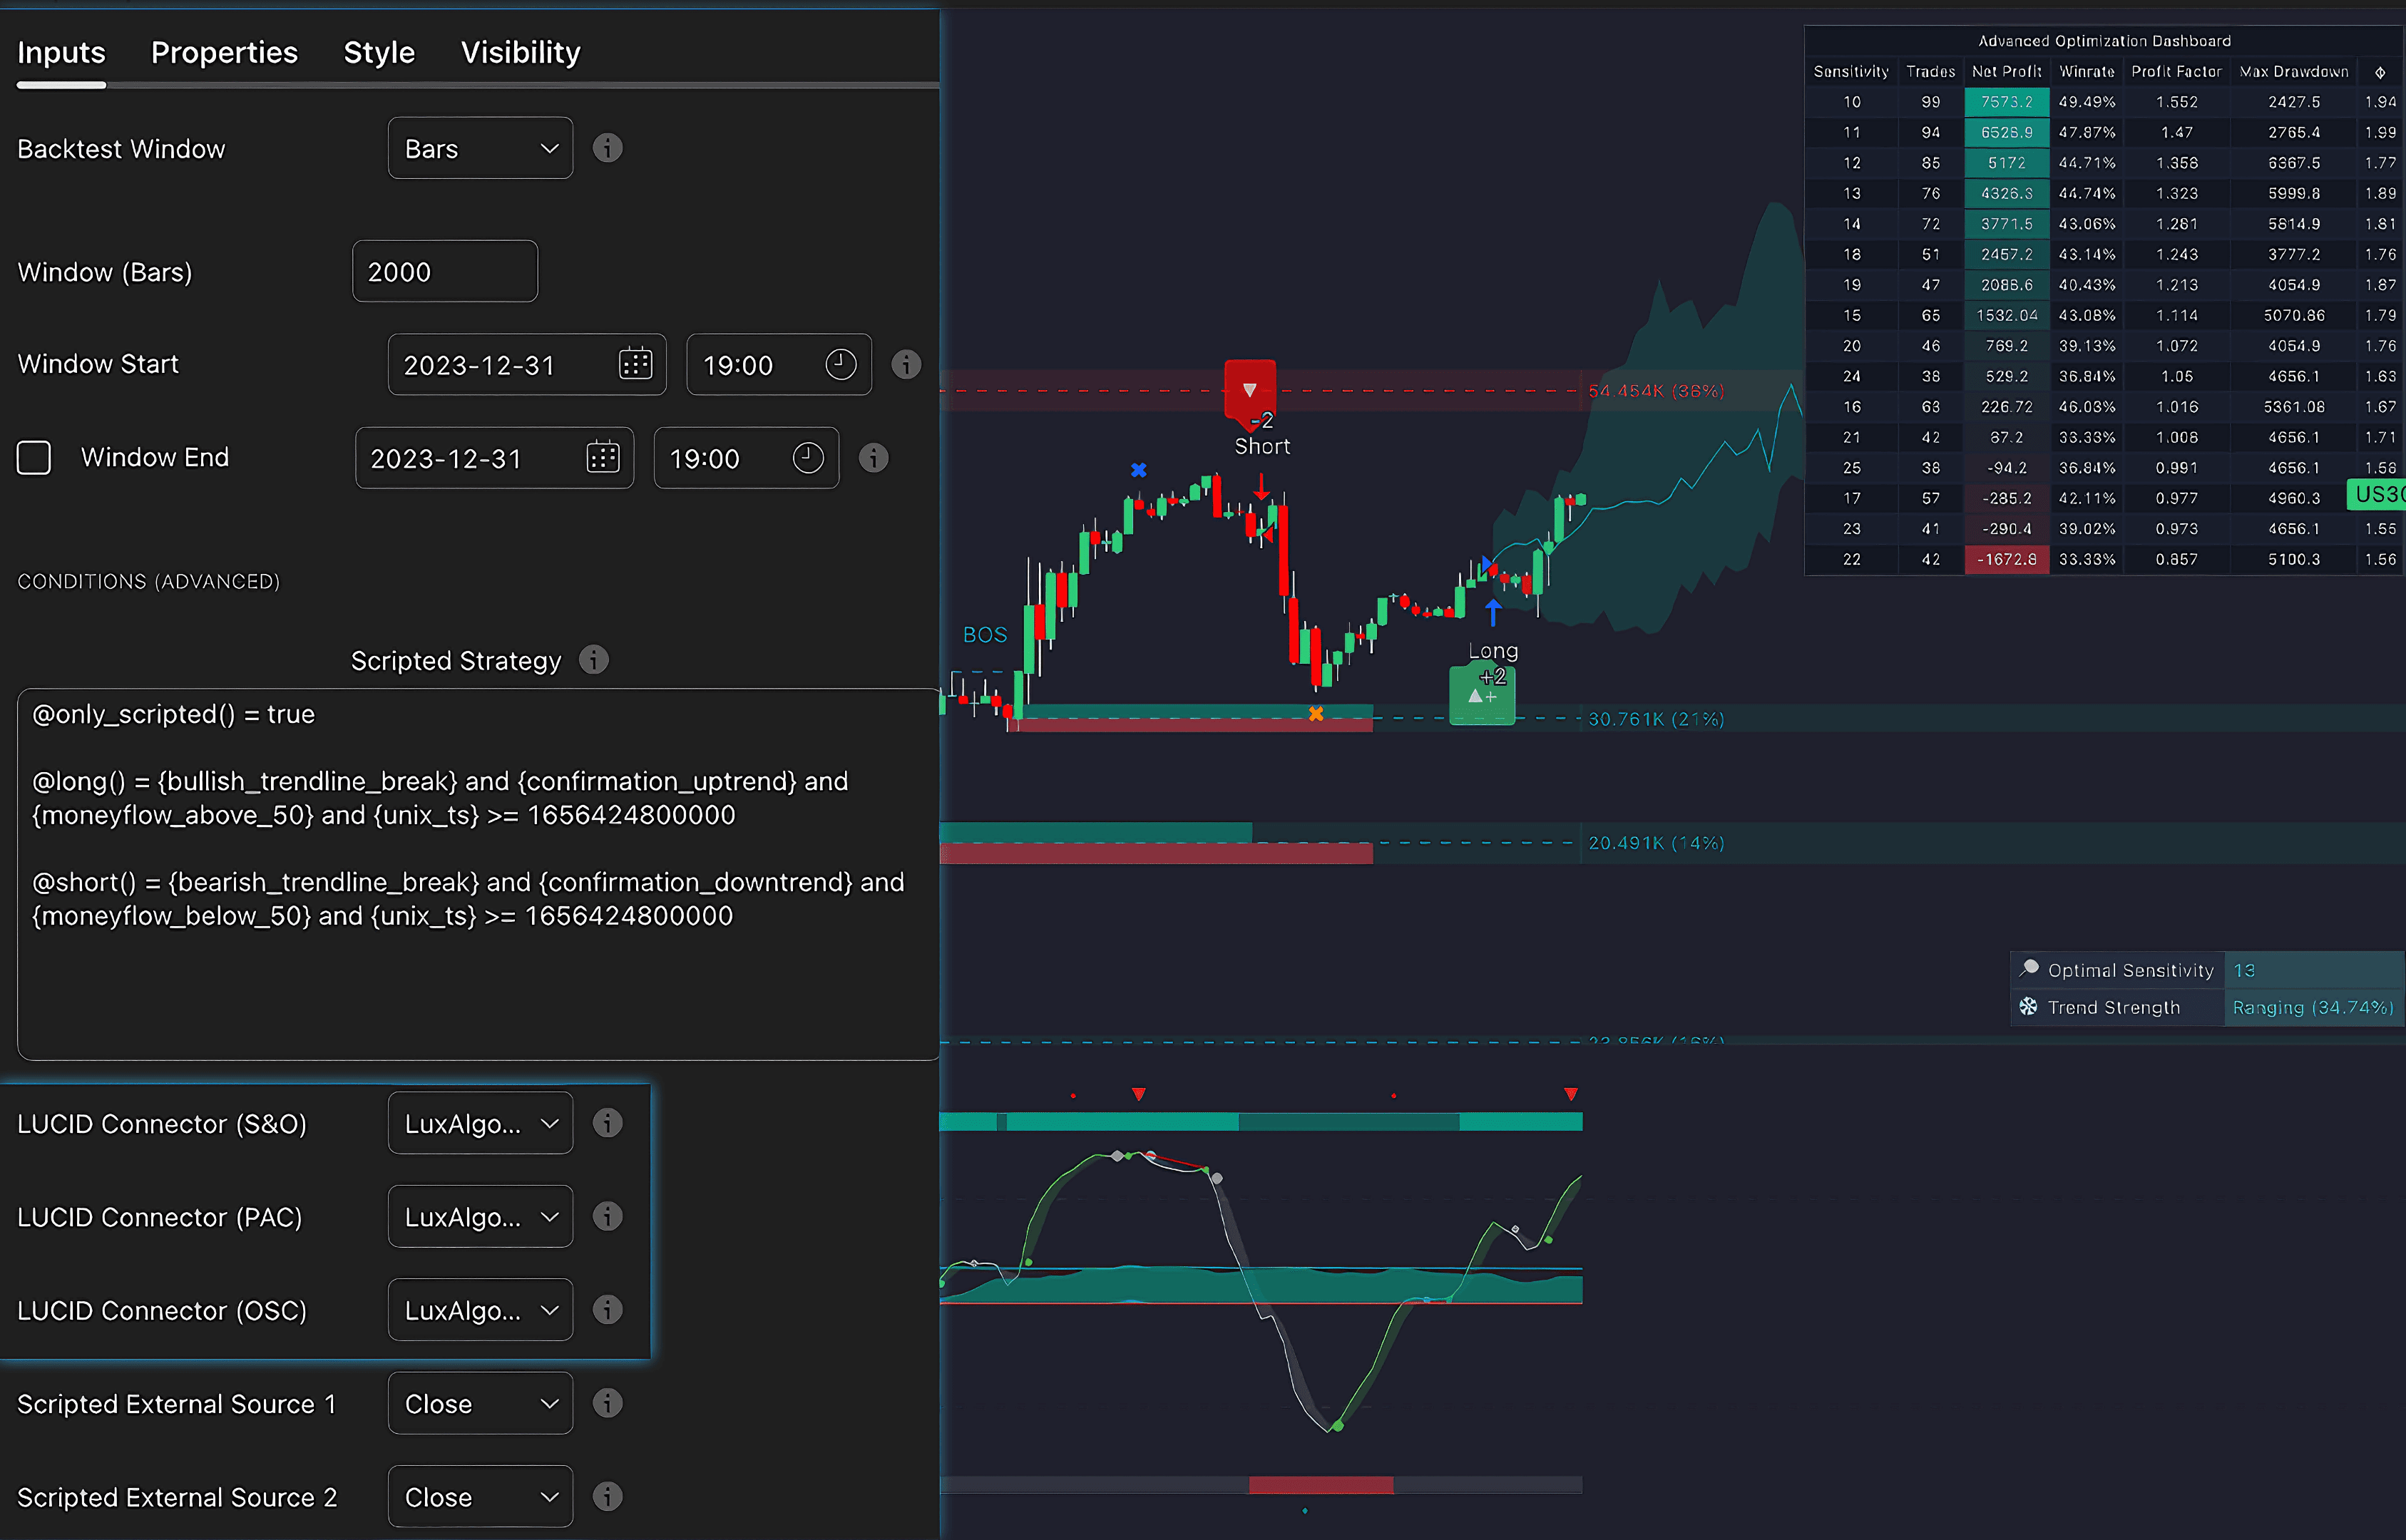Click the BOS label on chart
Screen dimensions: 2406x1540
pos(985,635)
